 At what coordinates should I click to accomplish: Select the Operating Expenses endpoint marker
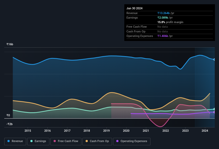214,112
